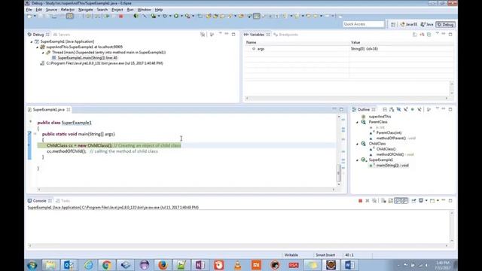
Task: Click the green Run button in toolbar
Action: [176, 16]
